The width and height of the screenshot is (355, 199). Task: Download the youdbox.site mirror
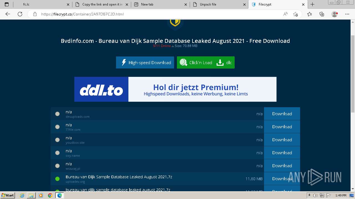[282, 140]
